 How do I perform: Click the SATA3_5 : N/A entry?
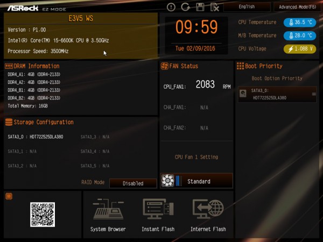95,166
